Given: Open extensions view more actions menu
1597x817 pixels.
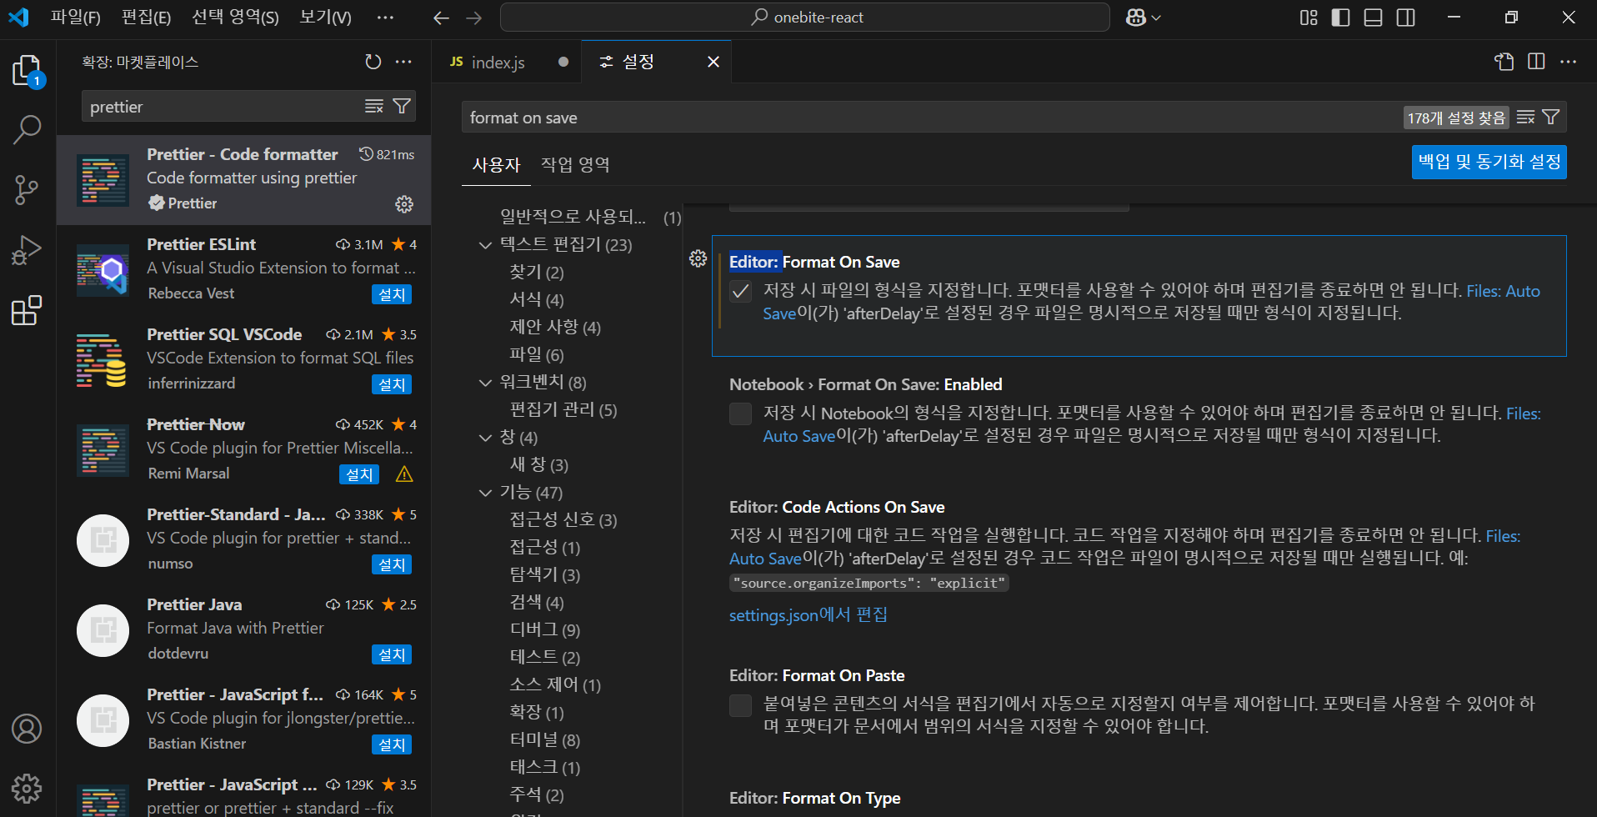Looking at the screenshot, I should [x=403, y=62].
